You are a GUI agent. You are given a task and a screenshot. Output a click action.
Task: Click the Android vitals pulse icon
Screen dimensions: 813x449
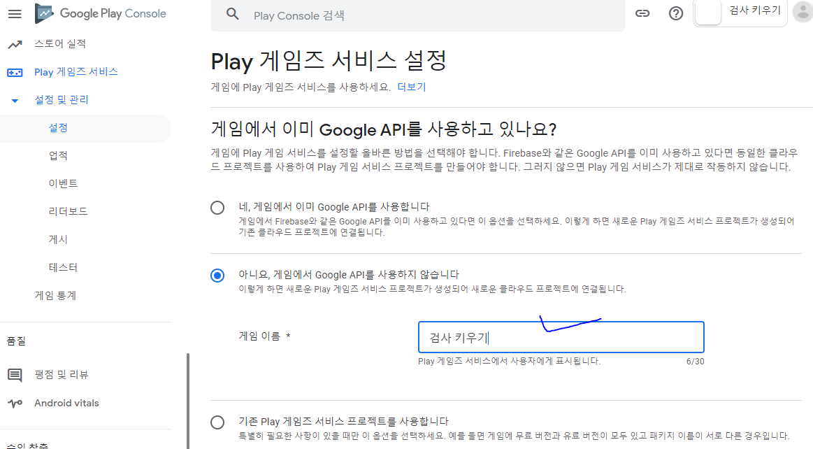click(x=15, y=403)
